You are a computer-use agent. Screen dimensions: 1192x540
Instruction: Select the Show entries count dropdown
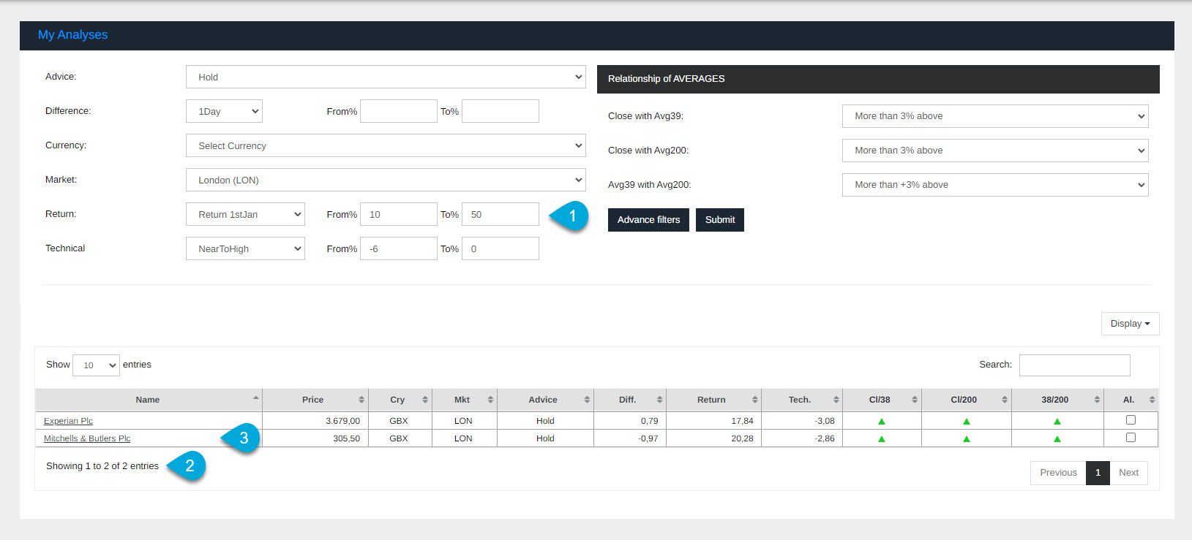[96, 365]
